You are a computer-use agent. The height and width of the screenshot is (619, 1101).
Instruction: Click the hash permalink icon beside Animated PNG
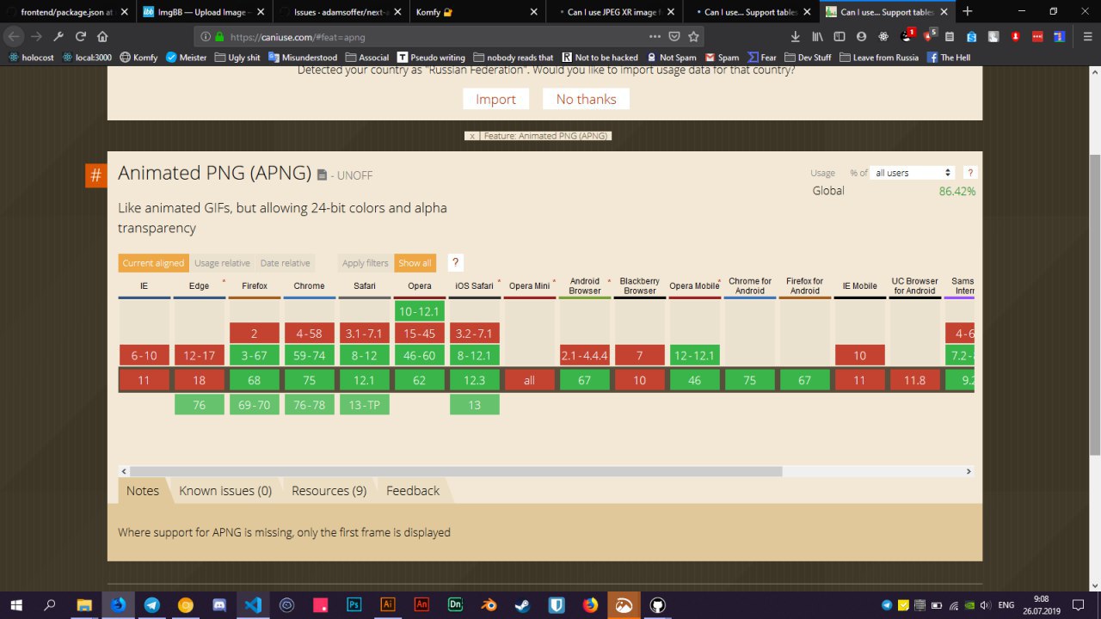tap(95, 175)
